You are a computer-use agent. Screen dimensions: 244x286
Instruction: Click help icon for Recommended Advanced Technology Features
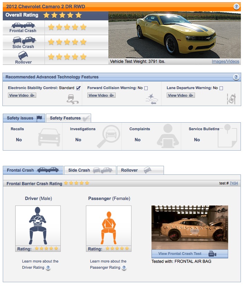point(236,77)
